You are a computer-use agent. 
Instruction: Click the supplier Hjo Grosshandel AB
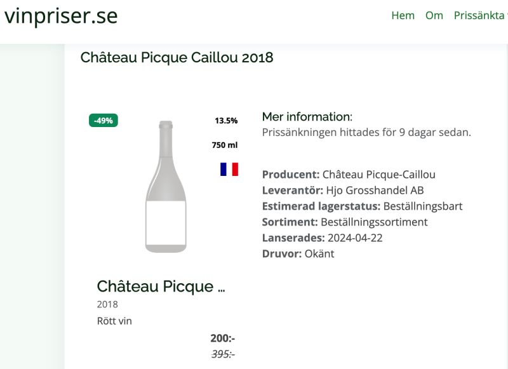click(375, 191)
